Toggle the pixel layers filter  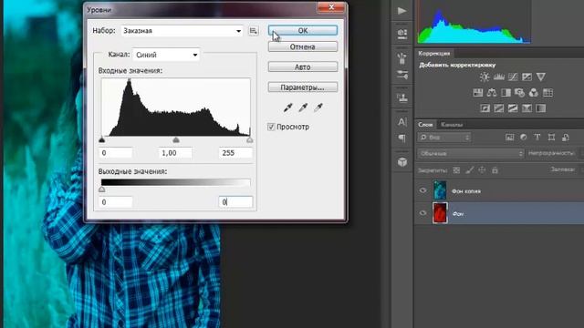509,138
